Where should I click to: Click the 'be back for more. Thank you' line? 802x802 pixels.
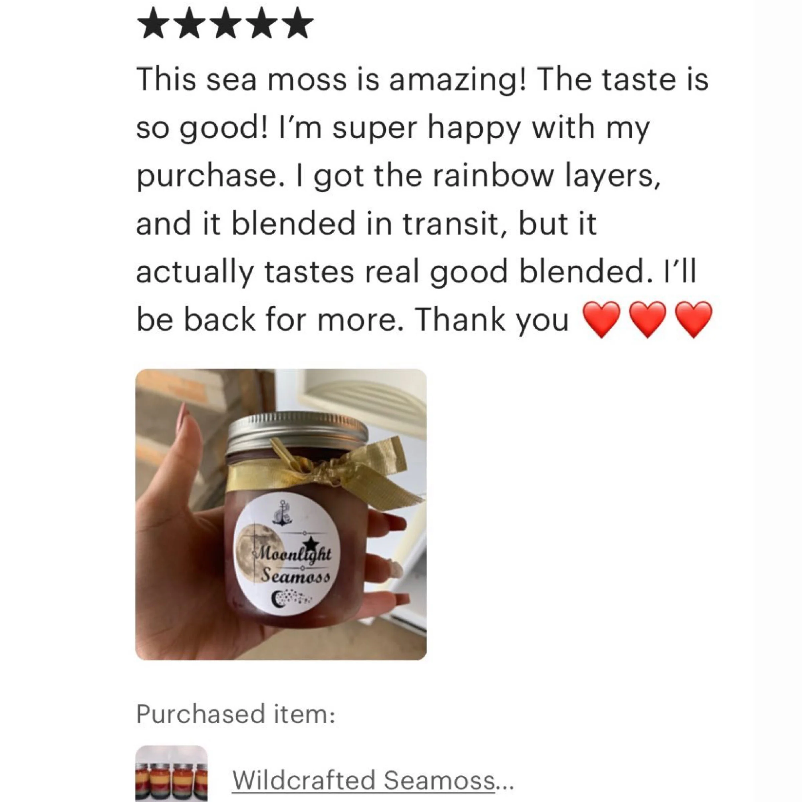(x=353, y=320)
